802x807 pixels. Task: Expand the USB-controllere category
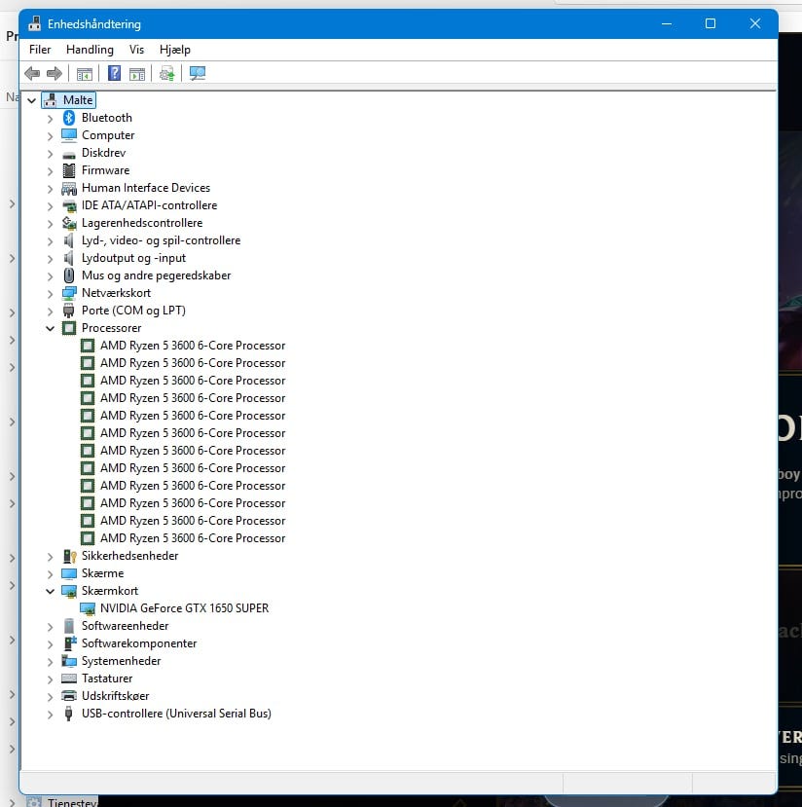[x=50, y=714]
